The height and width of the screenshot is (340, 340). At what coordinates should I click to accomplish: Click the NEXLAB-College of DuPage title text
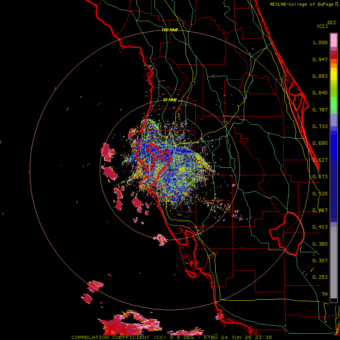pos(301,4)
